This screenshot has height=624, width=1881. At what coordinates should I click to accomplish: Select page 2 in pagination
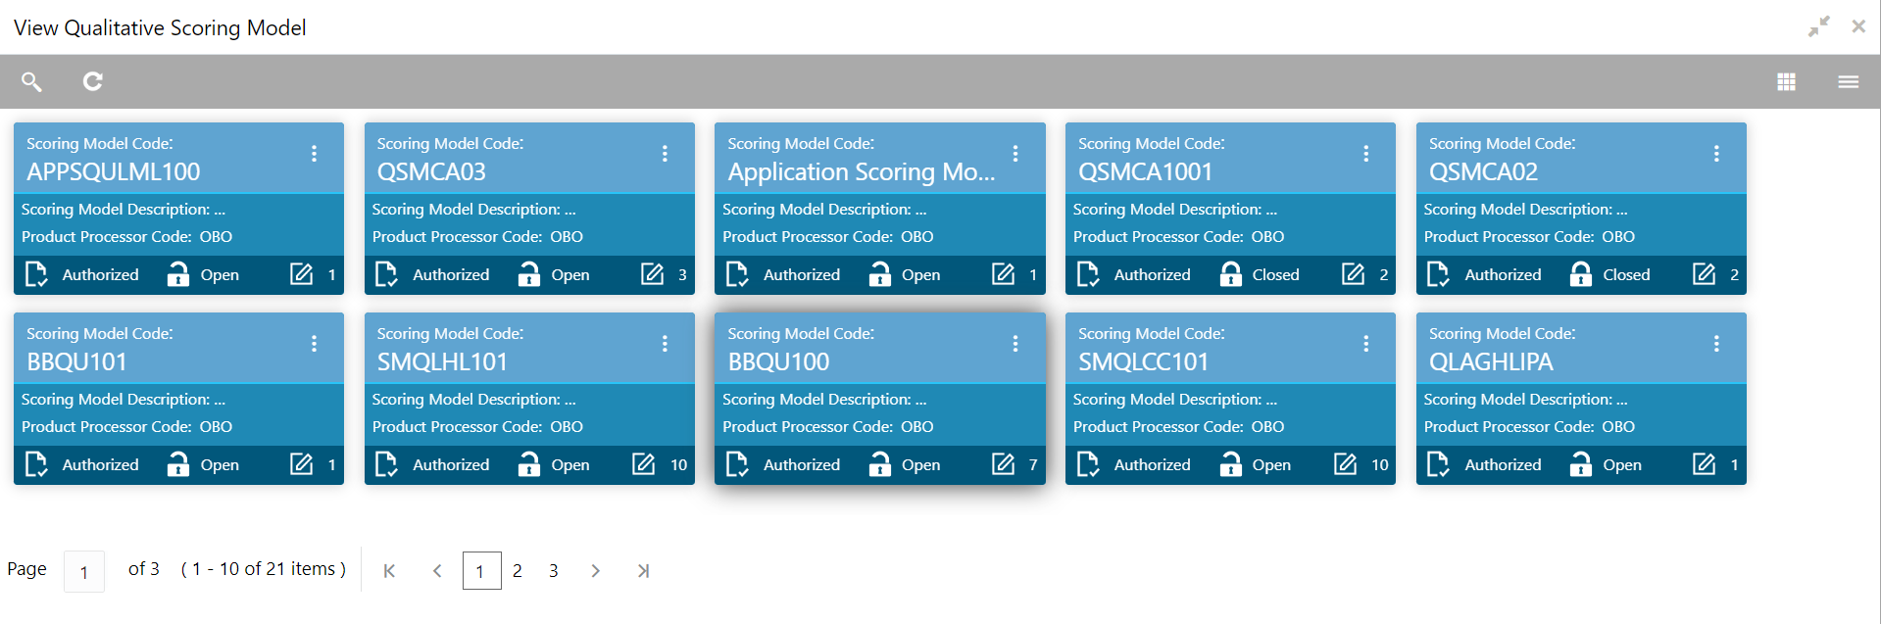pyautogui.click(x=518, y=571)
